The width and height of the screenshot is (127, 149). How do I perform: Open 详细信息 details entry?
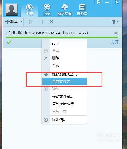[64, 119]
